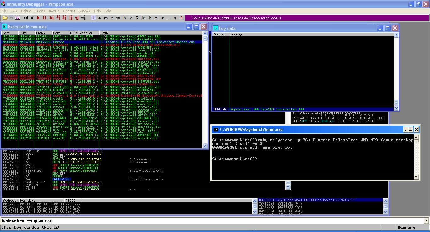Open the File menu
Viewport: 430px width, 232px height.
(4, 11)
